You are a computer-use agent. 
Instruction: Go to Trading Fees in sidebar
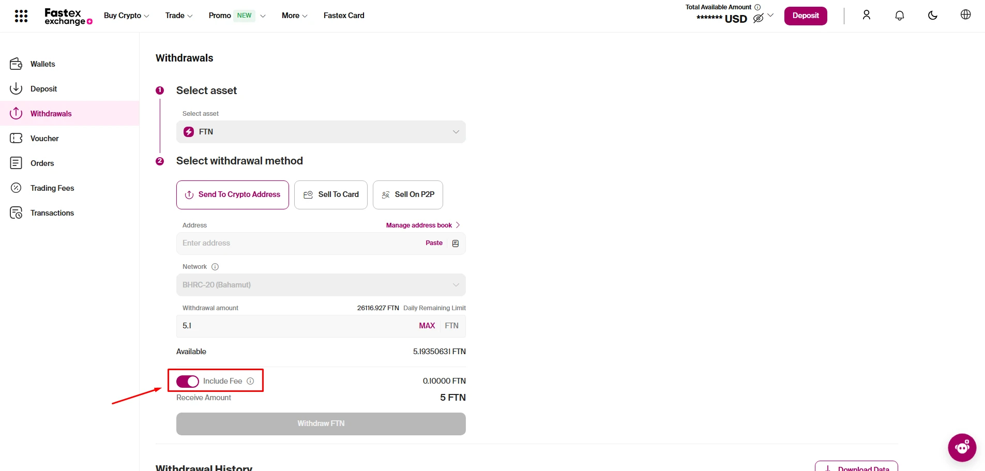tap(52, 188)
